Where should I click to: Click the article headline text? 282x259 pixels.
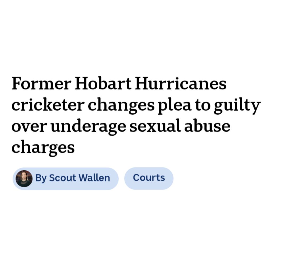click(x=136, y=115)
